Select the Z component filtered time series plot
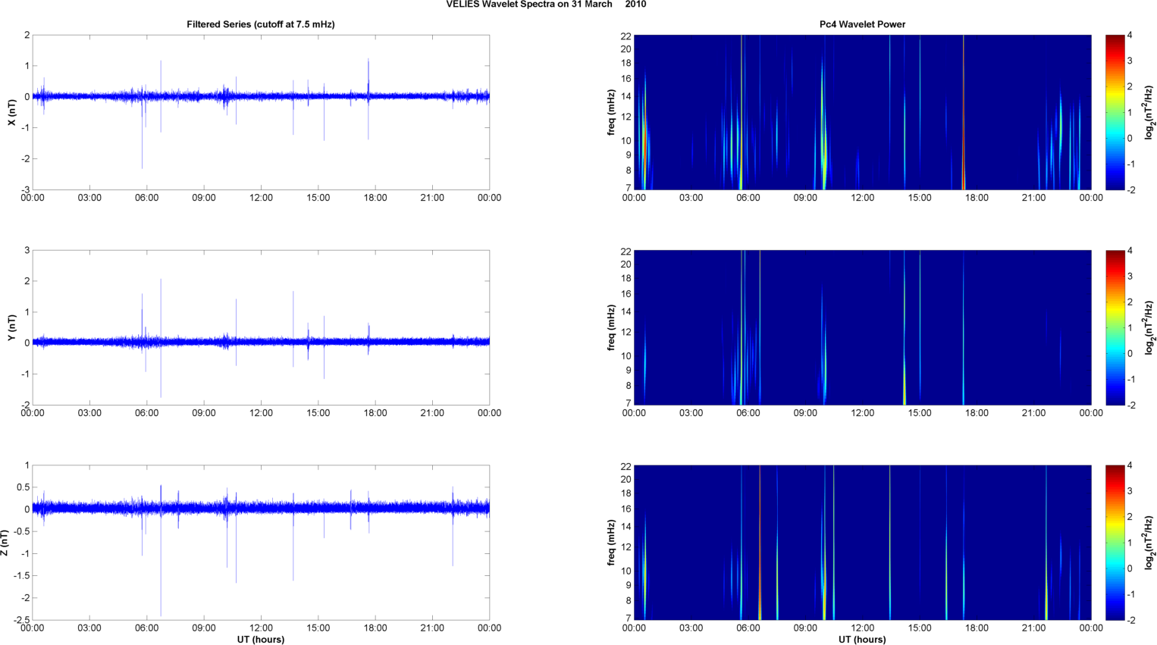 (260, 543)
